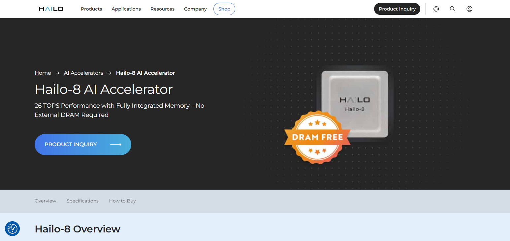Switch to the Specifications tab

click(82, 201)
